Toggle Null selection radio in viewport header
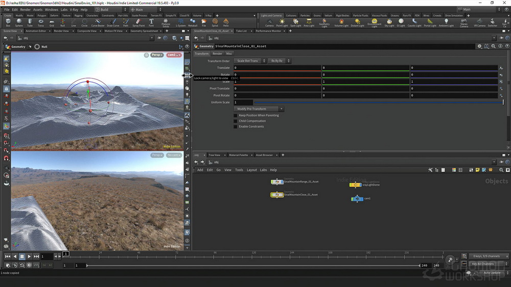511x287 pixels. (x=37, y=46)
